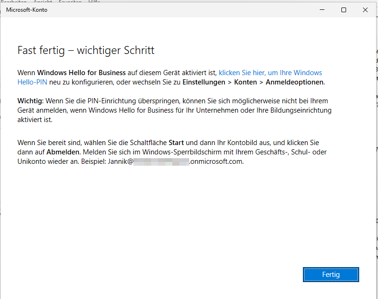
Task: Open the Favoriten menu in background window
Action: 70,2
